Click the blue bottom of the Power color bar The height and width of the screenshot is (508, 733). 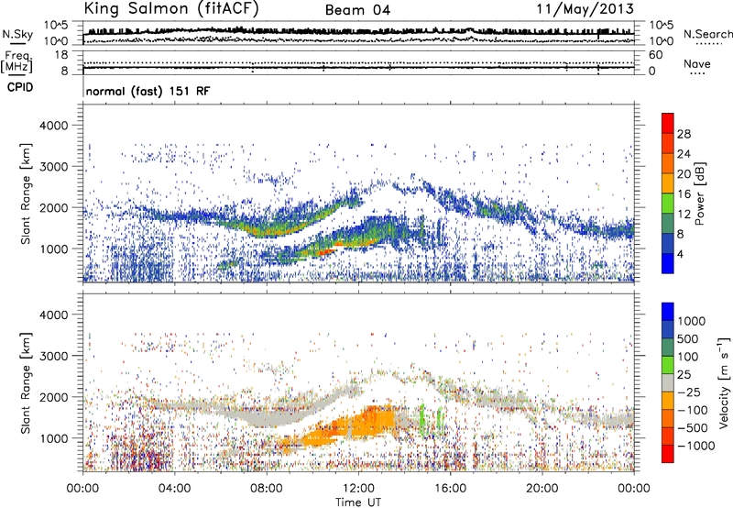[668, 263]
